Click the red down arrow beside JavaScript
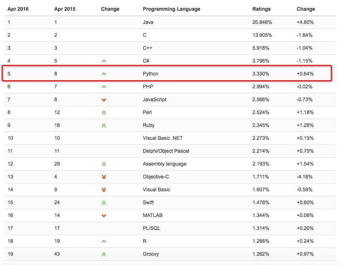Screen dimensions: 341x265 pos(104,99)
